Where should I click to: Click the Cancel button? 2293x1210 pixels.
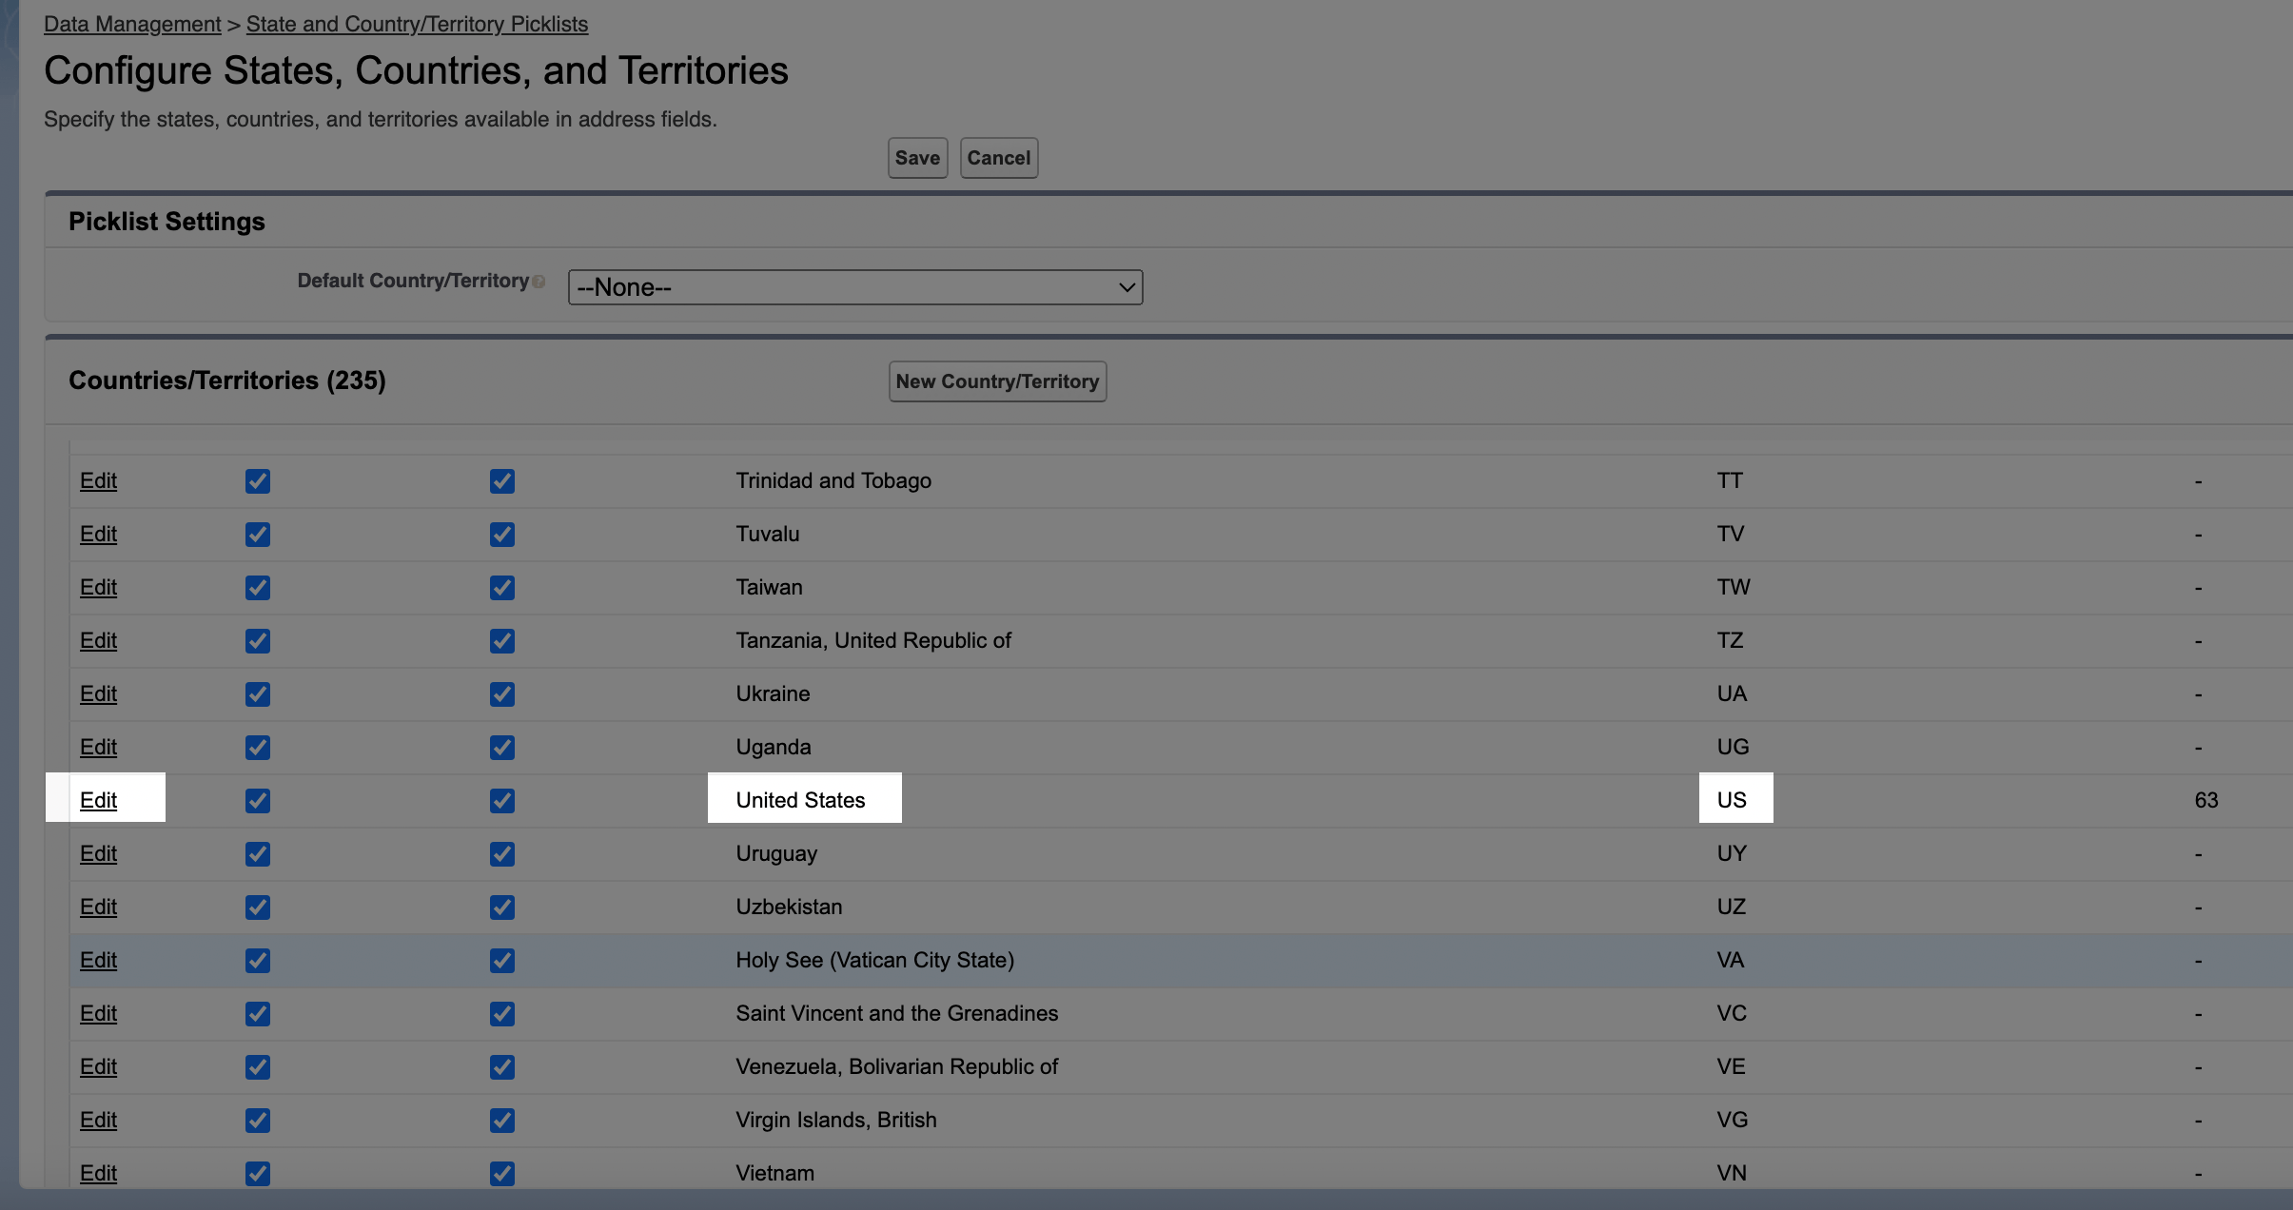(998, 158)
